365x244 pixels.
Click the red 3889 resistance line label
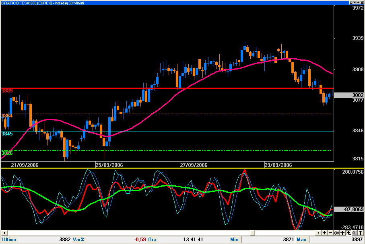[7, 91]
